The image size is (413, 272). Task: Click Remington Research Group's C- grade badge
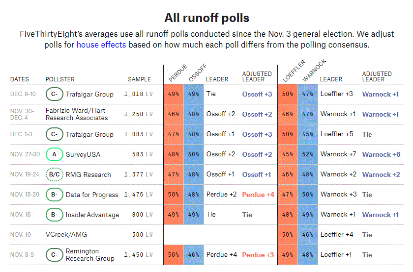tap(54, 255)
